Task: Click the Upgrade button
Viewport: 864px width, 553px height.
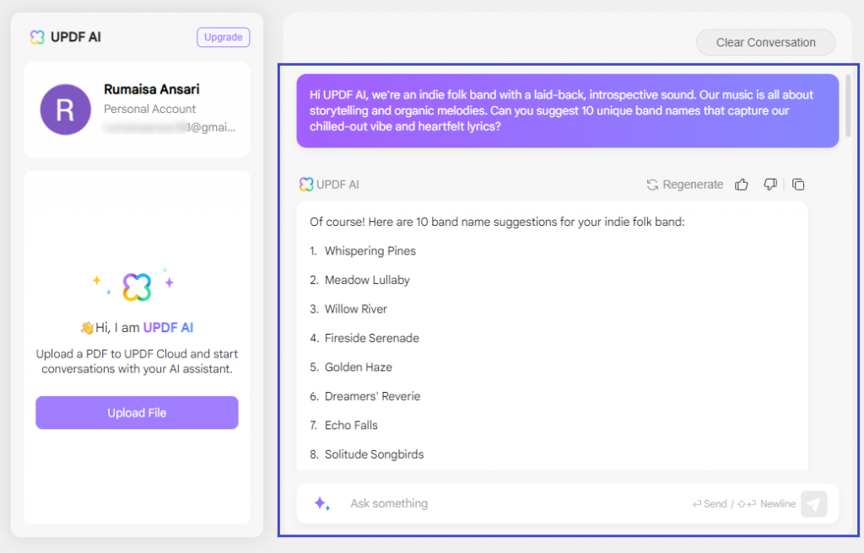Action: pos(223,37)
